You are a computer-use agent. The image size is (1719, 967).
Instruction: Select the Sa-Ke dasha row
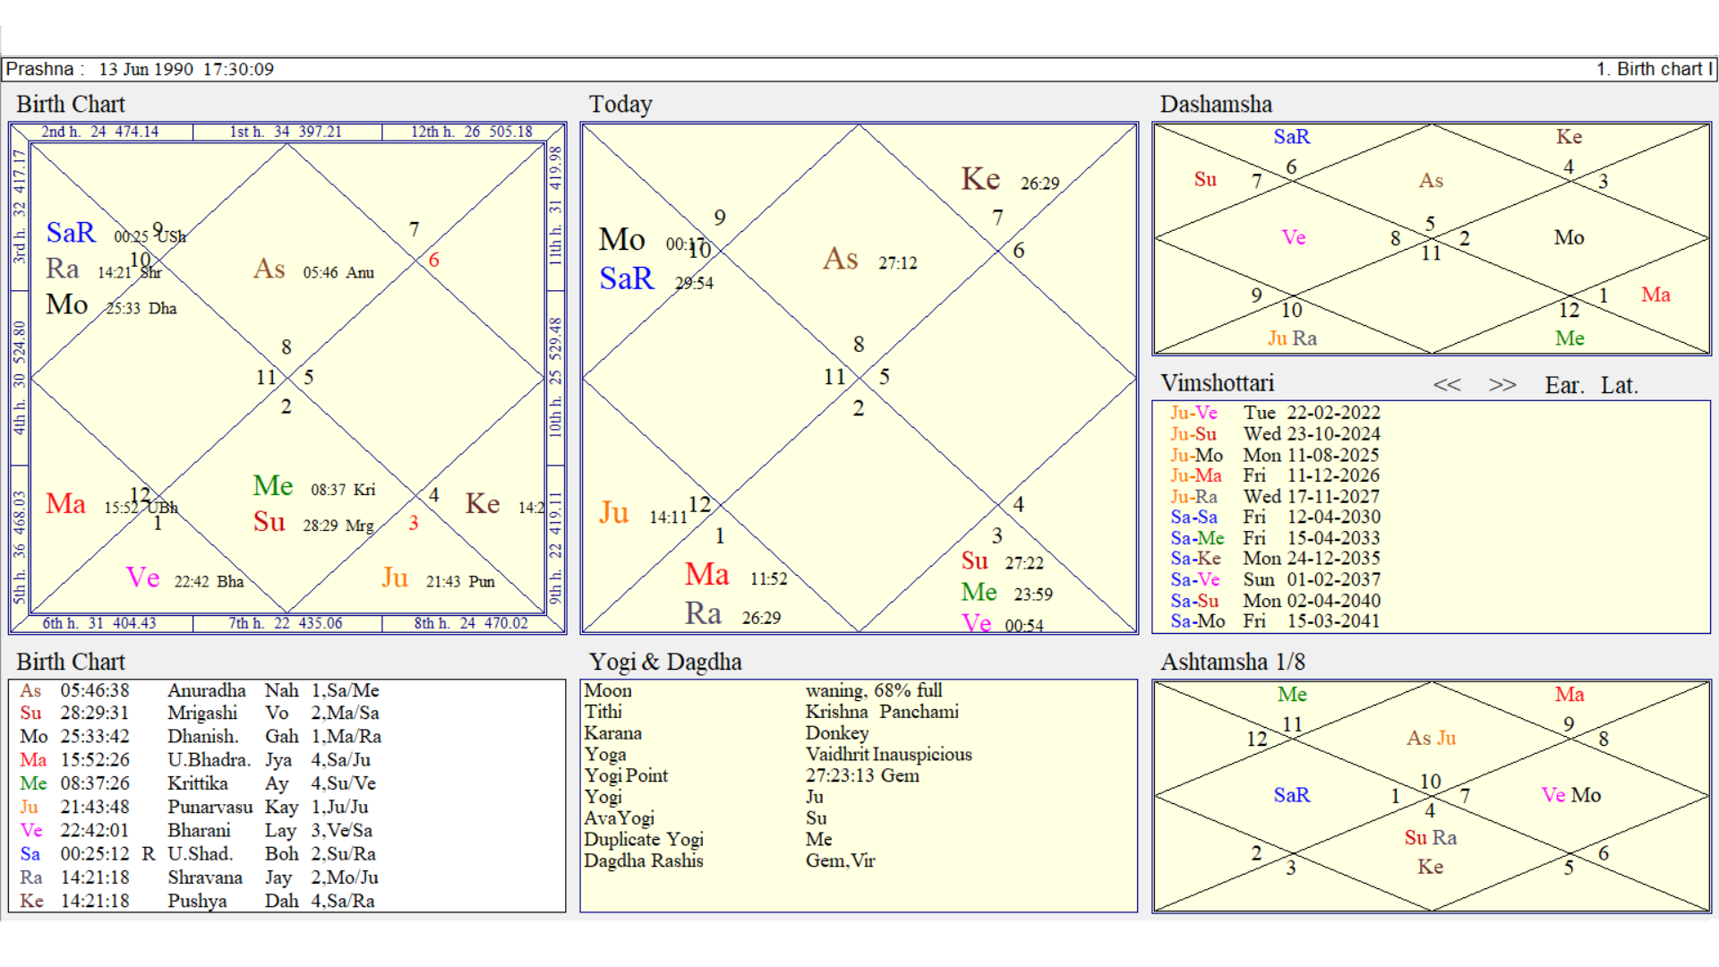(x=1275, y=558)
